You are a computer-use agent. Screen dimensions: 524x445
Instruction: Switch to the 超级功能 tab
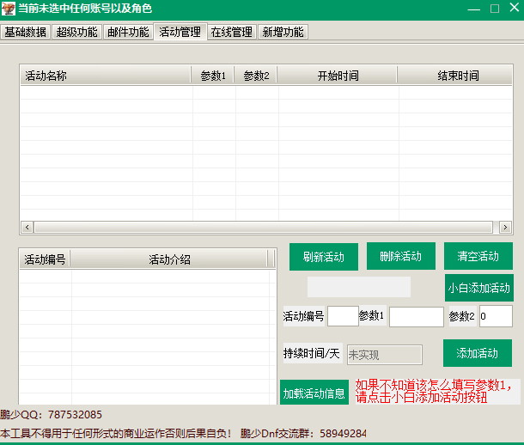pos(76,32)
